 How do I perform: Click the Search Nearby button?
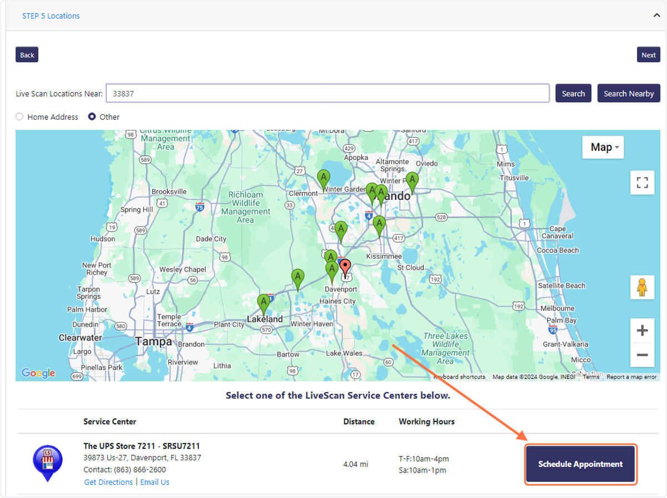[629, 93]
